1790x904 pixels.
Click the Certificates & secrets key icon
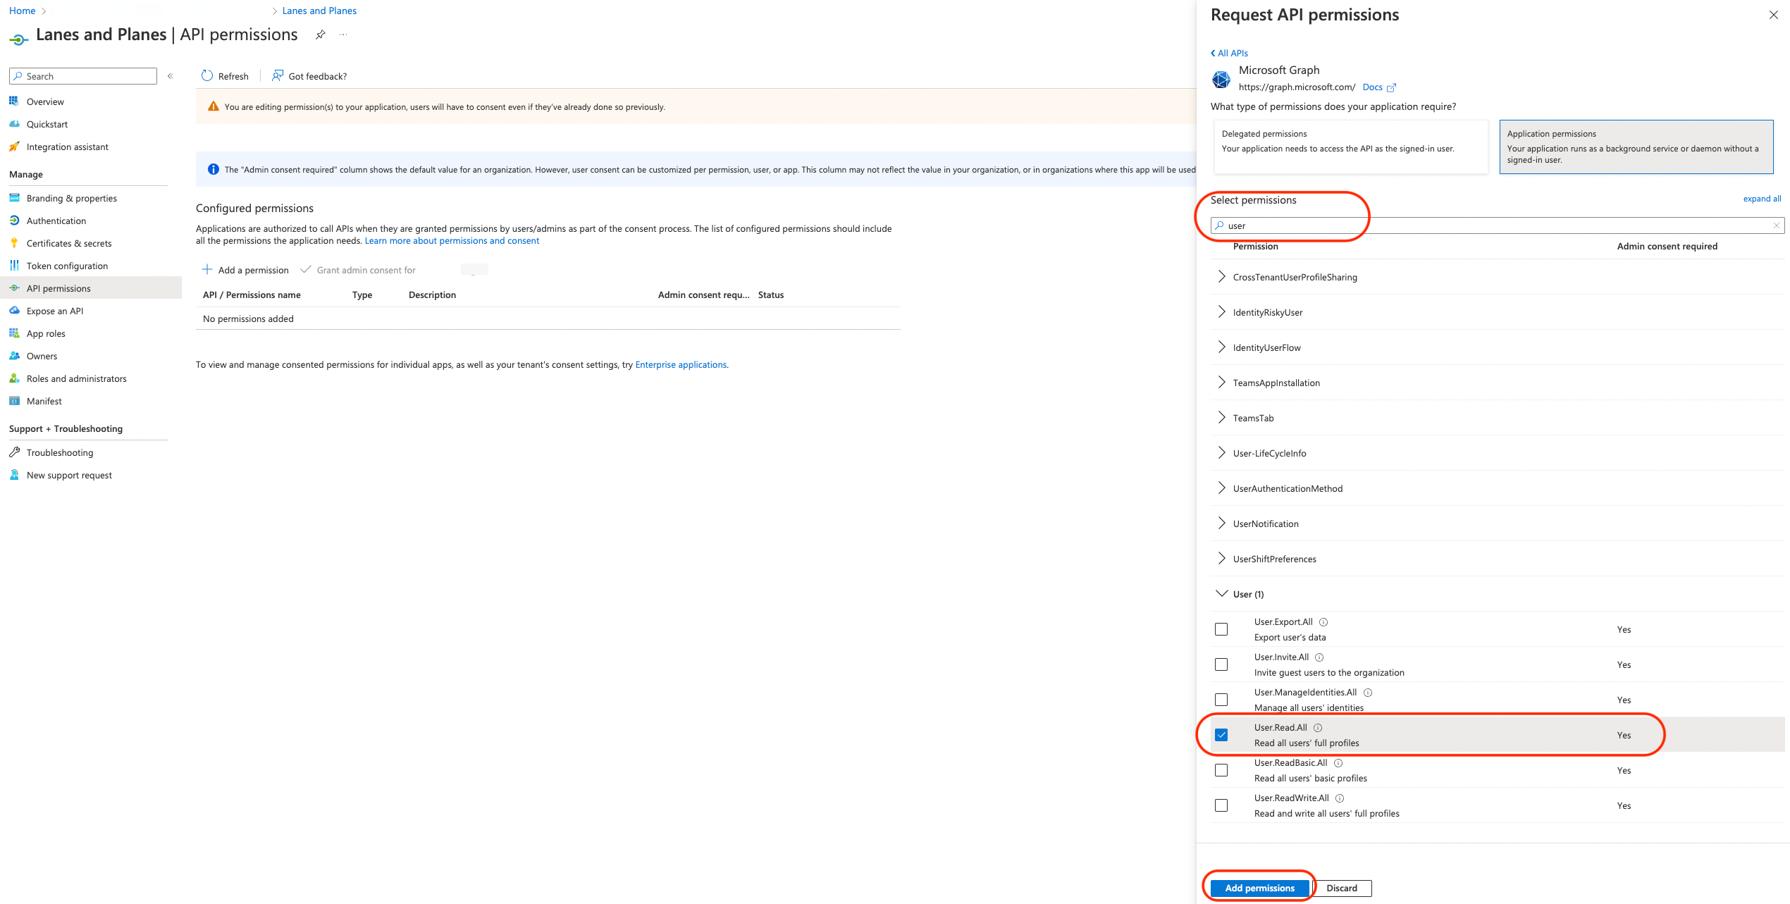(14, 243)
